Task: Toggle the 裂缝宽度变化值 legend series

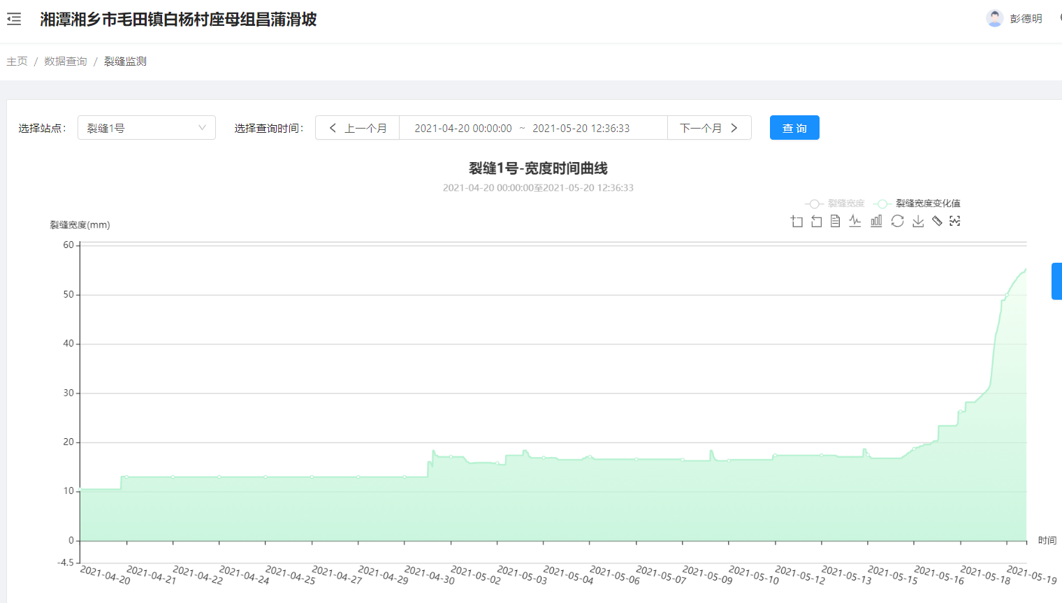Action: (917, 203)
